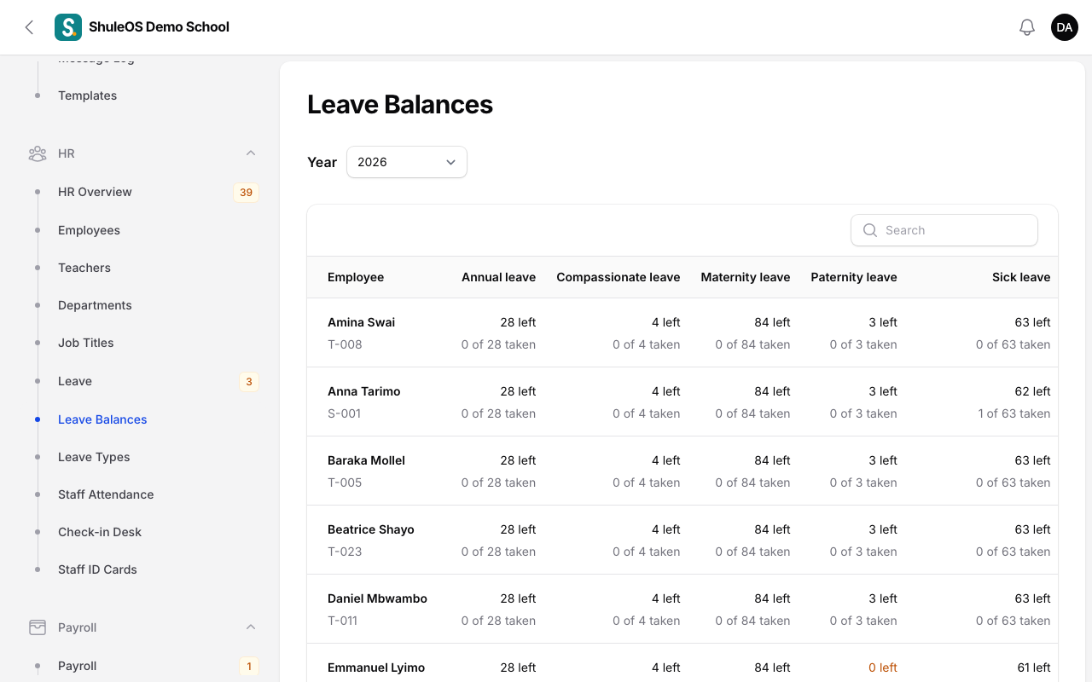Select employee Daniel Mbwambo
The width and height of the screenshot is (1092, 682).
377,598
